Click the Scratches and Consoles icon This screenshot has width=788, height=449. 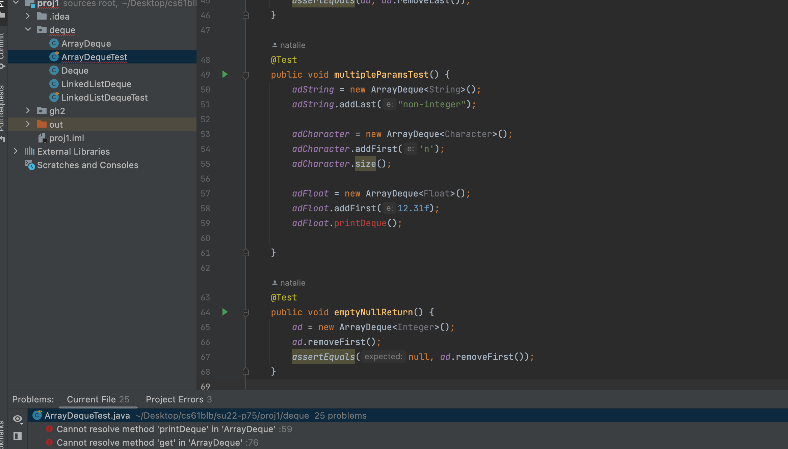[x=30, y=165]
